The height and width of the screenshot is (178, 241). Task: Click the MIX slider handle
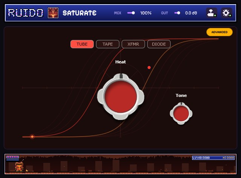tap(133, 13)
